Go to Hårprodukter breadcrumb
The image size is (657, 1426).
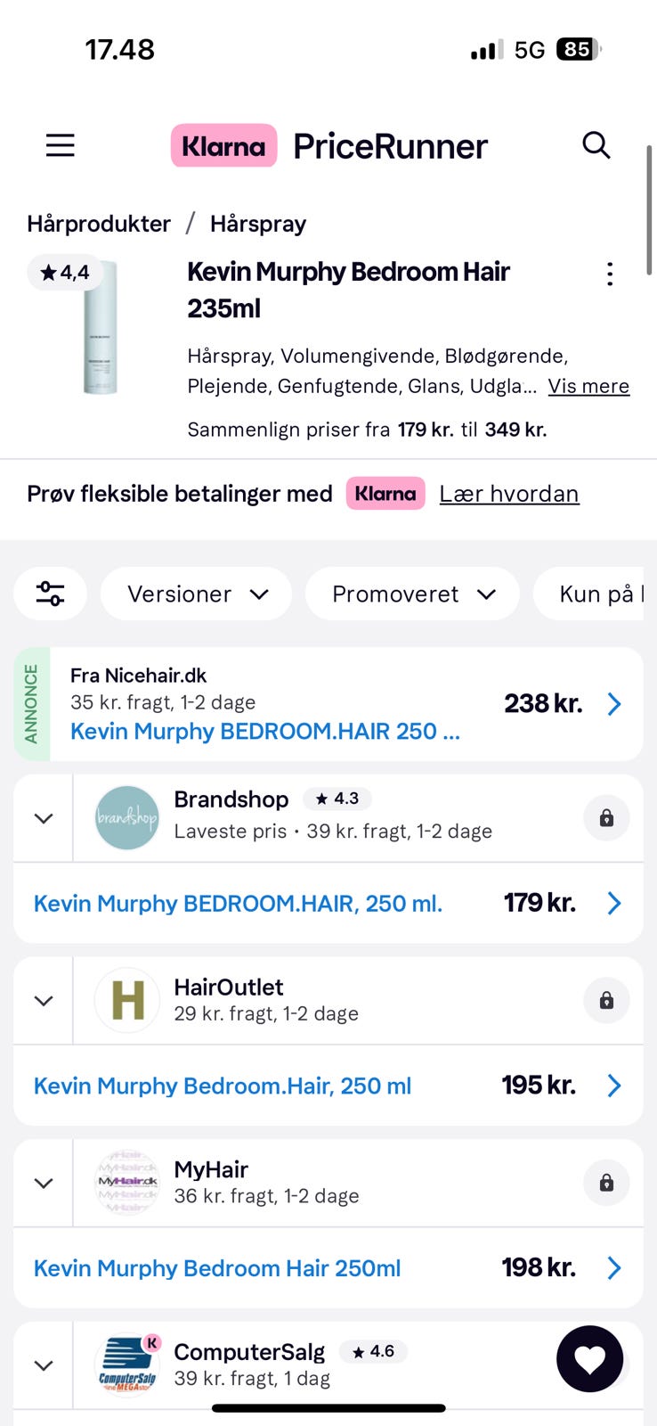point(99,224)
